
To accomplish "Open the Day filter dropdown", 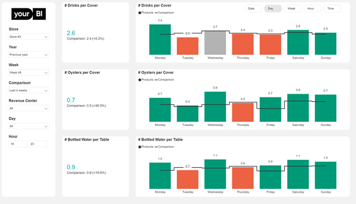I will click(x=29, y=126).
